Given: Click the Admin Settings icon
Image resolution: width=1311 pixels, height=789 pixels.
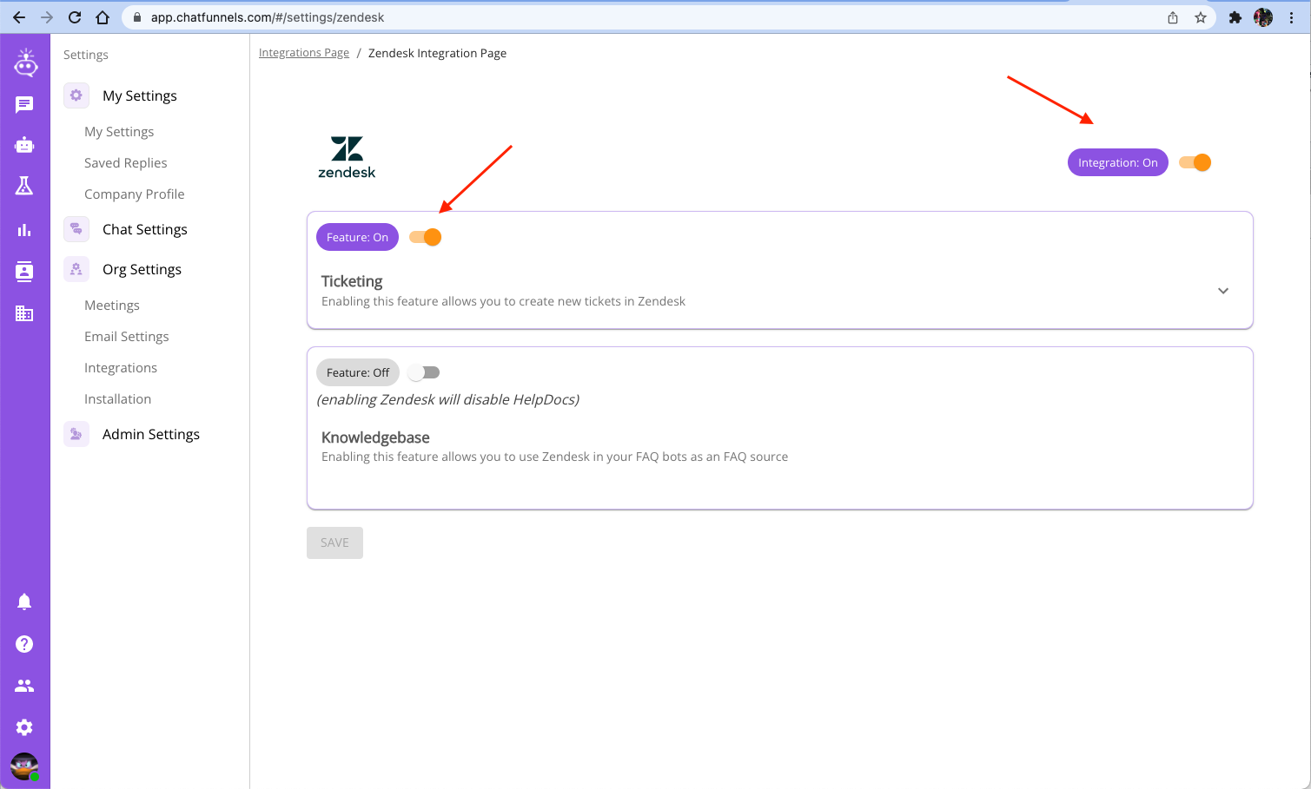Looking at the screenshot, I should [x=76, y=434].
